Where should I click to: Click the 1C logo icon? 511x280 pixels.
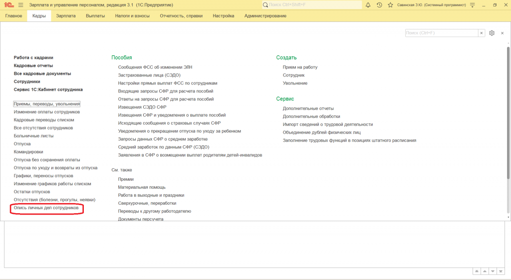pyautogui.click(x=9, y=5)
